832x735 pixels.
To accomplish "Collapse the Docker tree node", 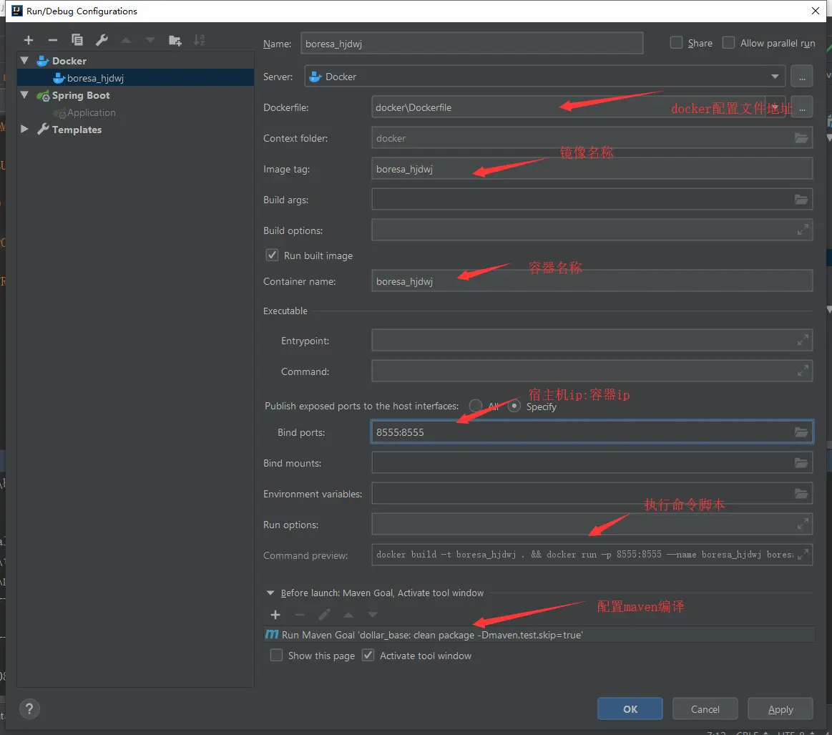I will click(x=24, y=61).
